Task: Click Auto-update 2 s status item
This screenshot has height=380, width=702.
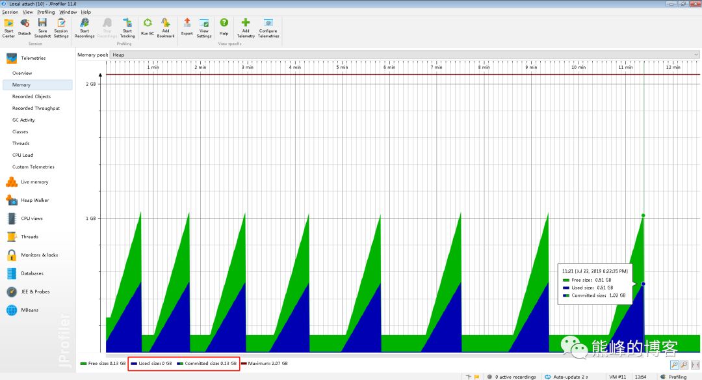Action: pos(566,377)
